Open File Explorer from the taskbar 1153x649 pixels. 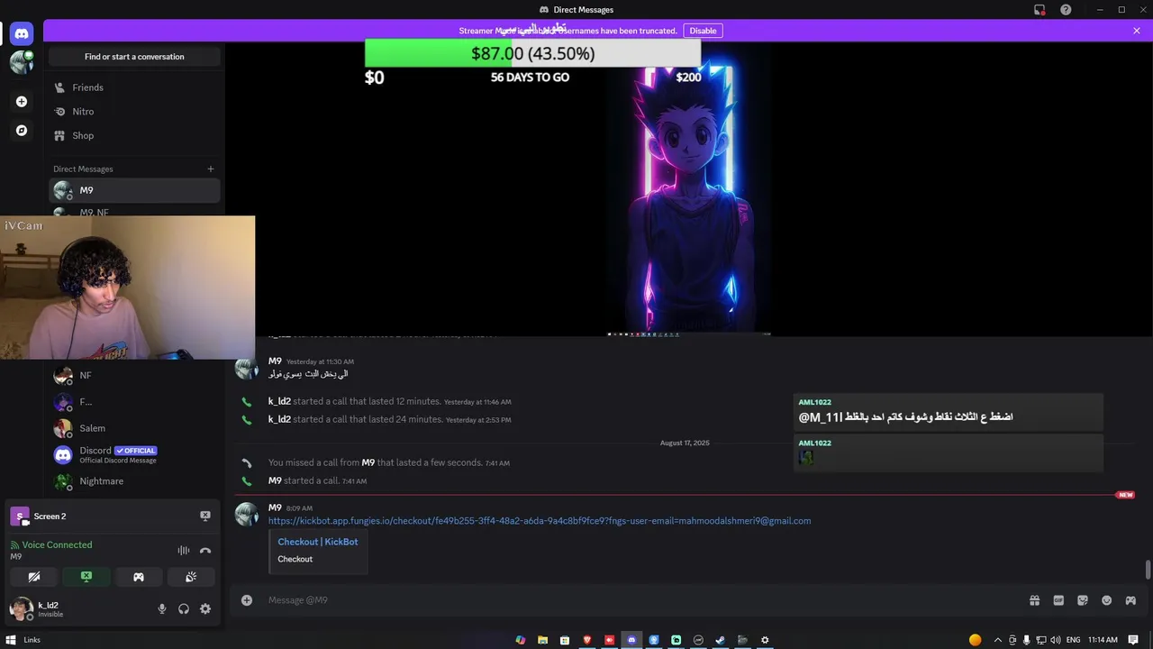coord(543,640)
